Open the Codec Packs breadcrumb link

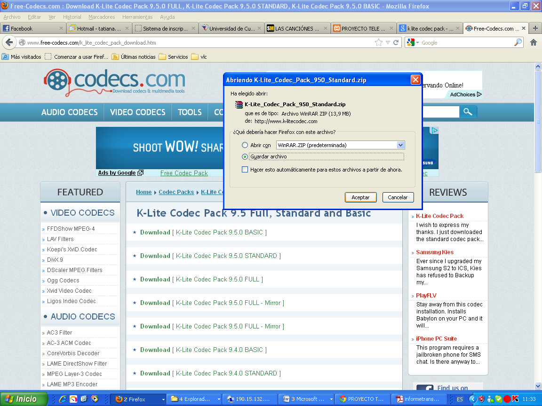coord(176,192)
